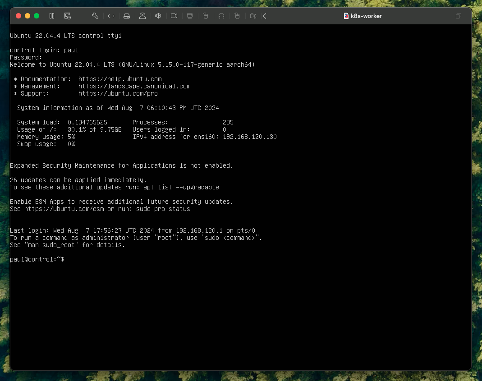Click the green full-screen window button
This screenshot has width=482, height=381.
[37, 16]
